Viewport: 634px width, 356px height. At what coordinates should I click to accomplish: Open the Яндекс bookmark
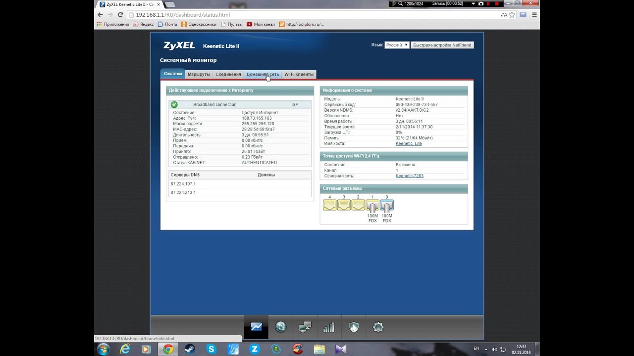click(x=143, y=24)
